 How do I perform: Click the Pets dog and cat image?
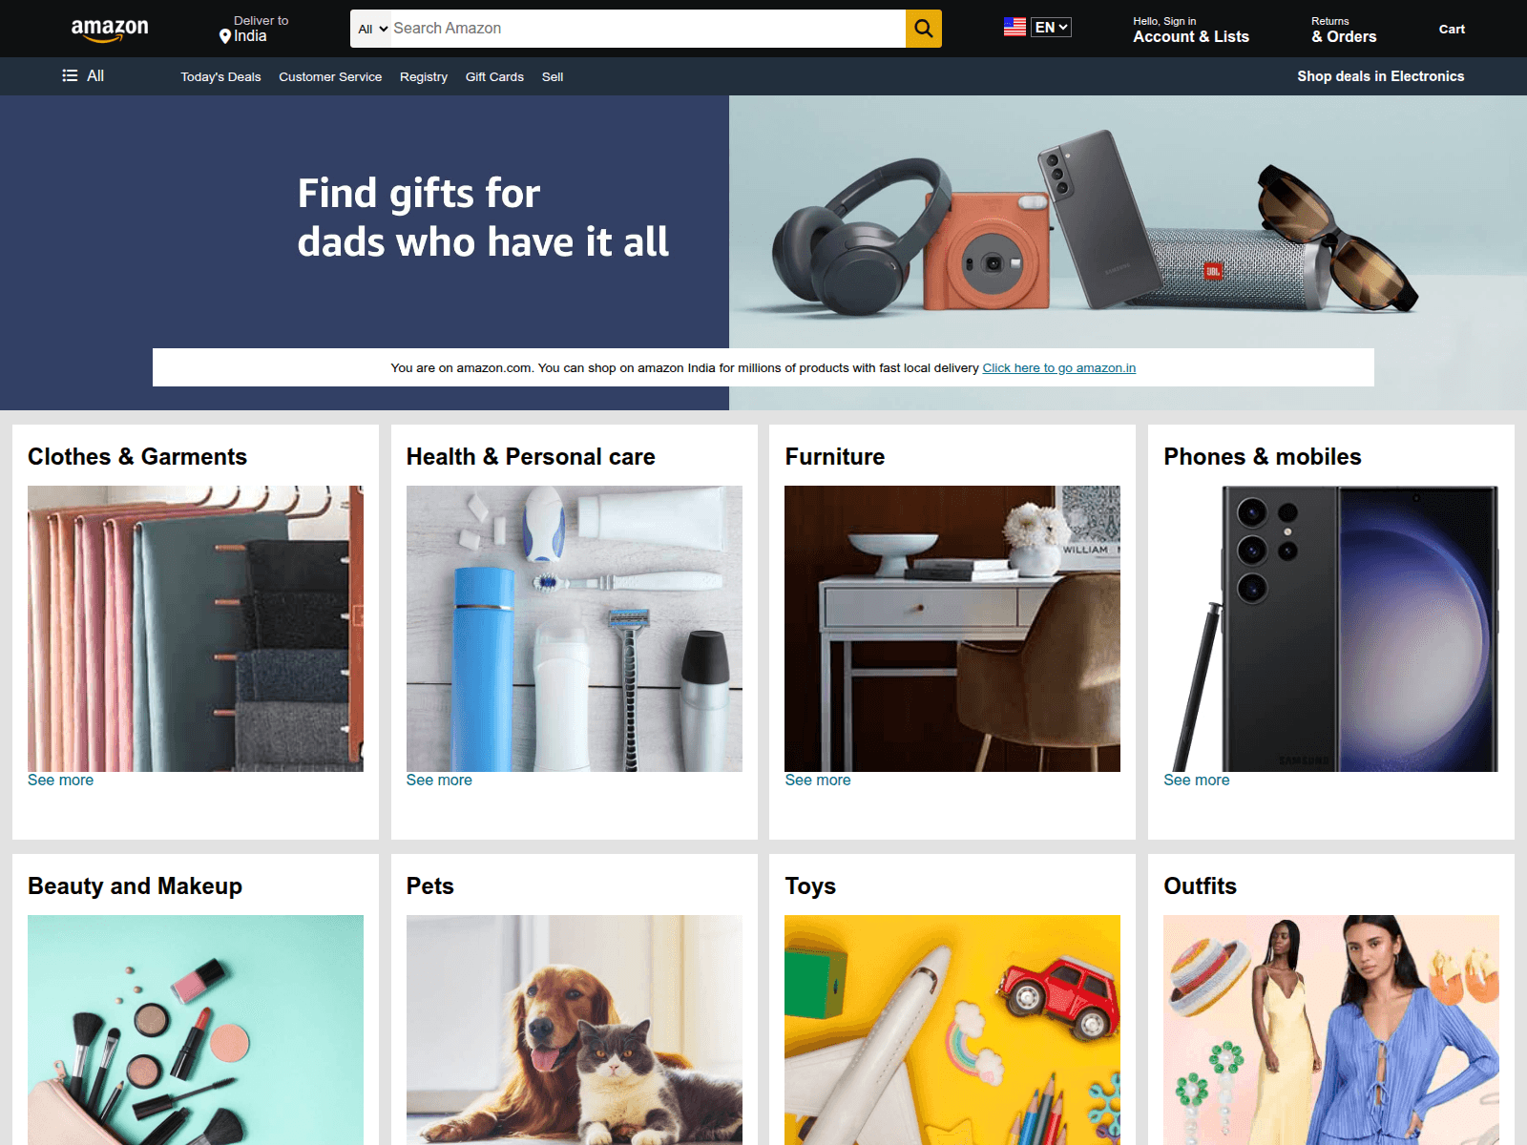point(575,1030)
